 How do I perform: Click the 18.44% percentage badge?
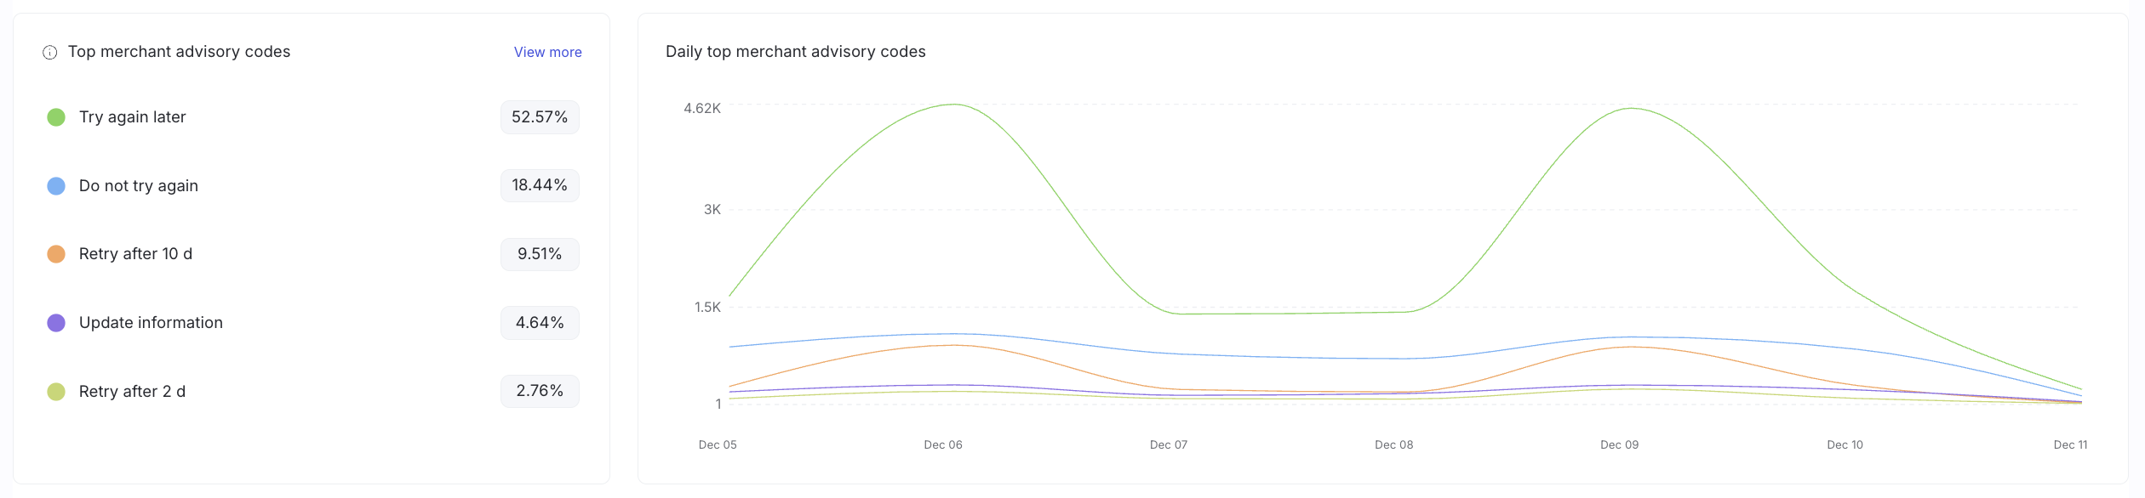[540, 184]
